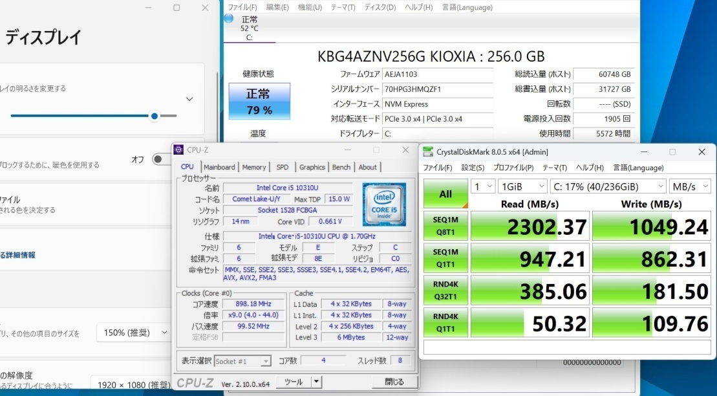717x396 pixels.
Task: Adjust the screen brightness slider
Action: click(154, 116)
